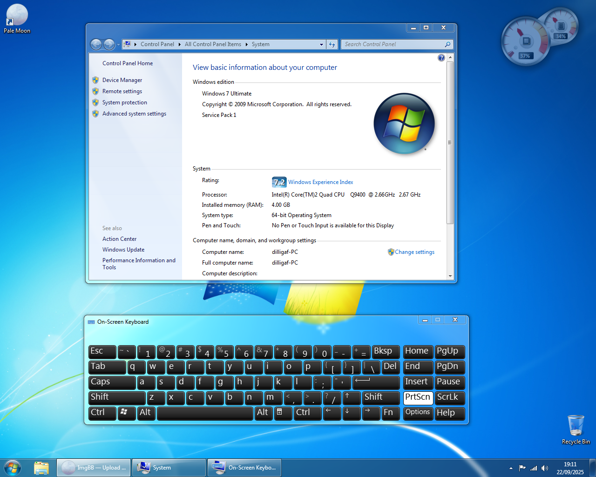596x477 pixels.
Task: Click the Windows logo key on keyboard
Action: tap(127, 413)
